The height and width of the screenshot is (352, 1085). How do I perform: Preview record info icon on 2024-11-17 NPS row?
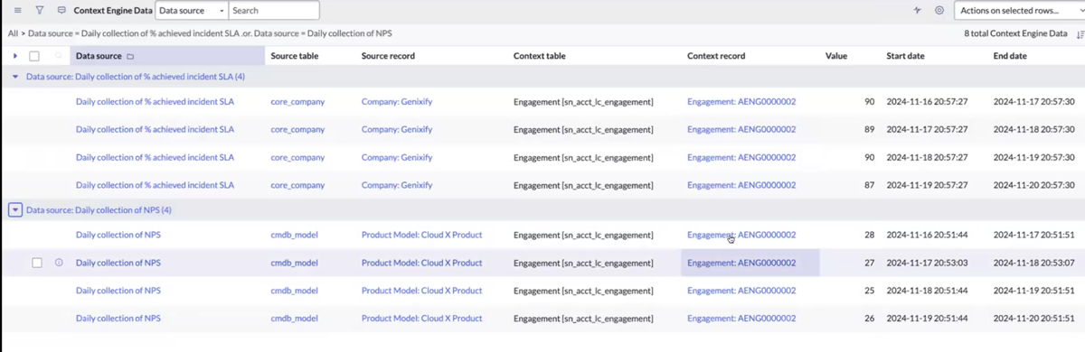(59, 263)
